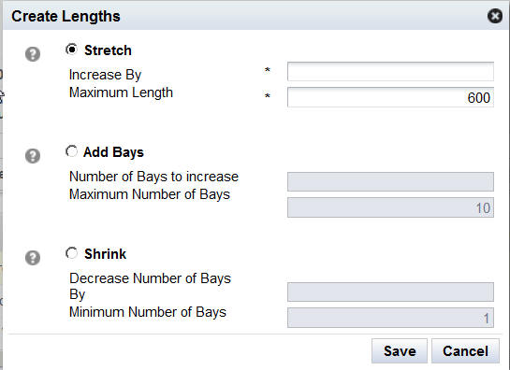Click the 'Maximum Length' text label

coord(121,92)
